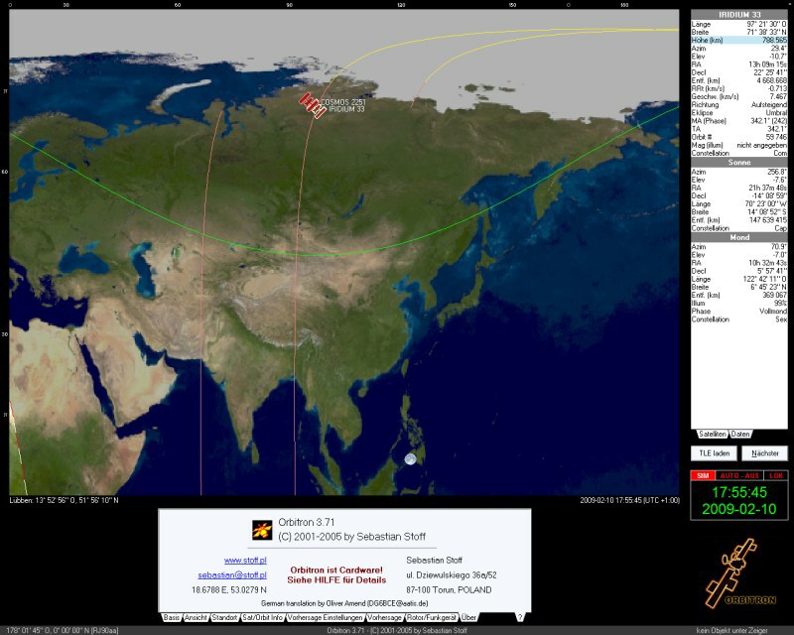Click the green 17:55:45 clock display

point(739,492)
